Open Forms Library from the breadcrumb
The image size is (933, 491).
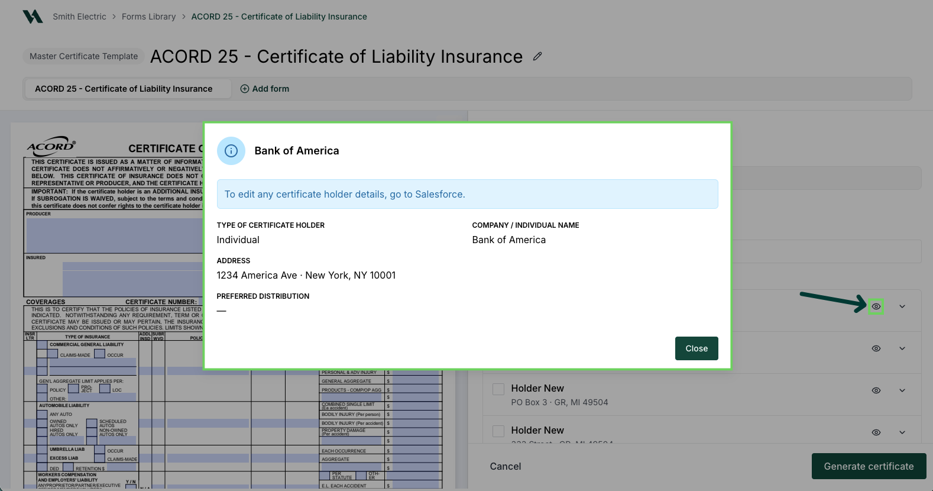[x=149, y=17]
